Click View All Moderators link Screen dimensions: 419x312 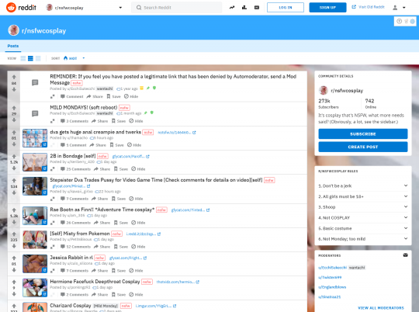coord(380,308)
